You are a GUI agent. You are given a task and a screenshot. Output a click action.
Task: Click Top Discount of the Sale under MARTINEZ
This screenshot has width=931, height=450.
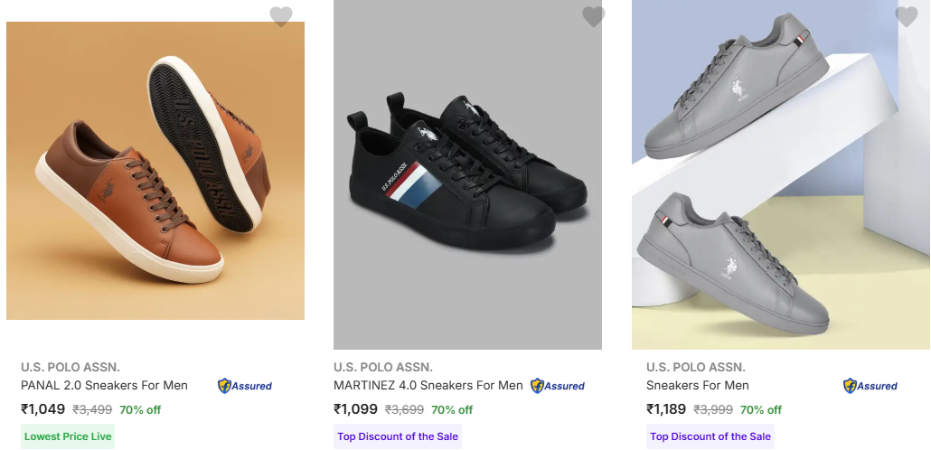(x=398, y=436)
